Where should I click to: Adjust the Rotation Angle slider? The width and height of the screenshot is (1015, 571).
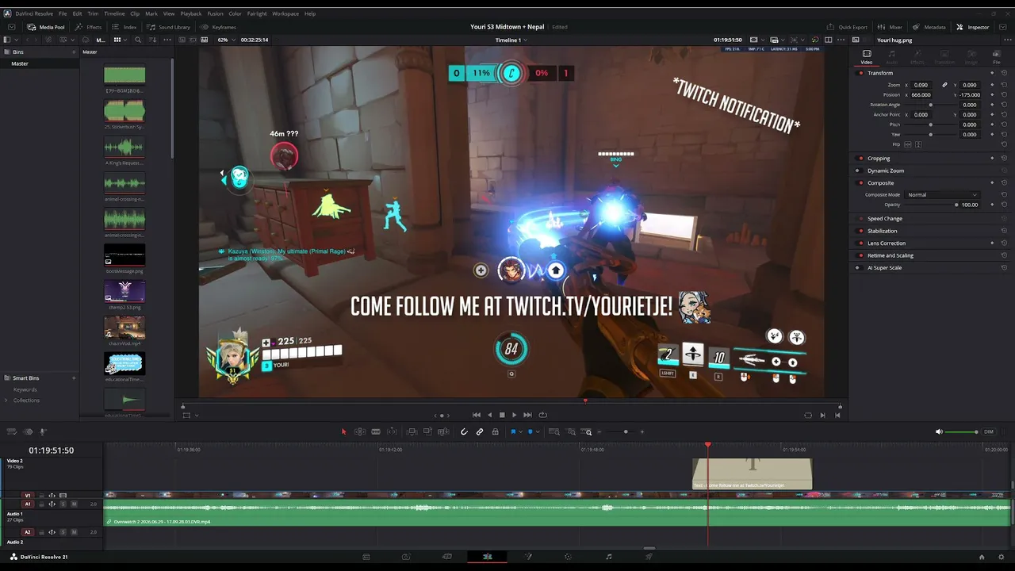point(931,105)
